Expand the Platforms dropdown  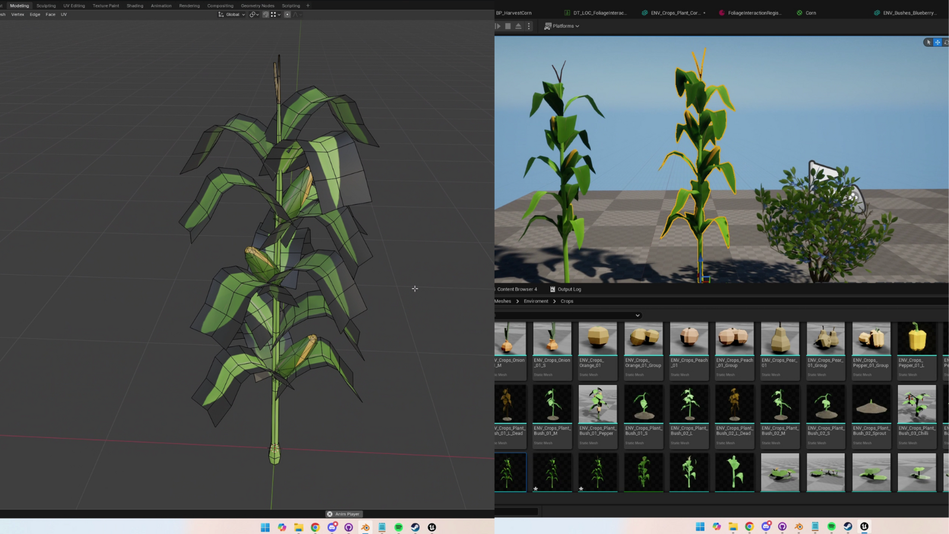pyautogui.click(x=562, y=26)
